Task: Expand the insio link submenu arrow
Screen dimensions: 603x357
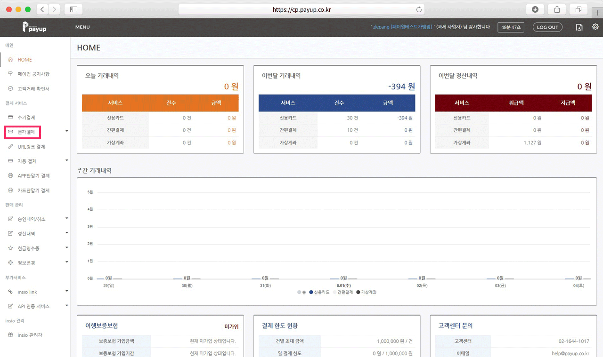Action: click(x=66, y=291)
